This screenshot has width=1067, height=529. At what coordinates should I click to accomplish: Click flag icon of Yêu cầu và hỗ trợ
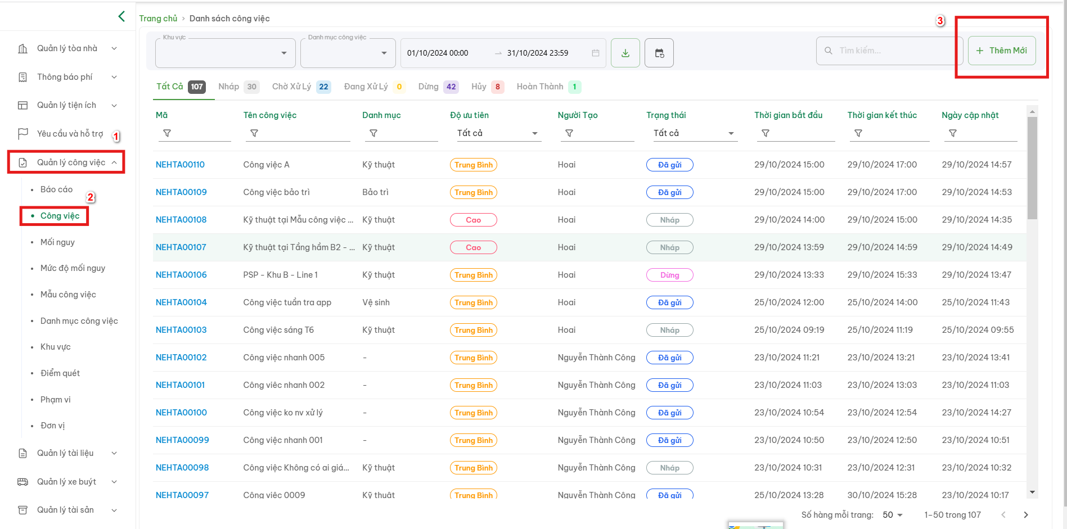(23, 134)
